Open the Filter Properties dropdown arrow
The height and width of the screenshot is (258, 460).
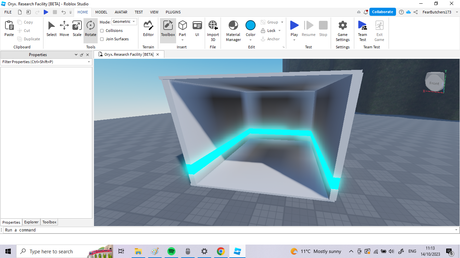pyautogui.click(x=89, y=62)
